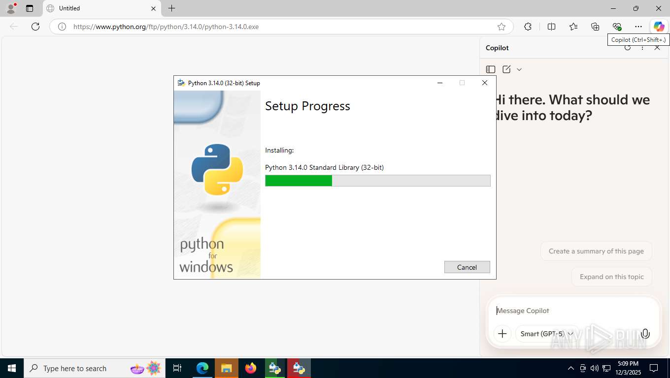The image size is (670, 378).
Task: Show hidden system tray icons
Action: point(571,368)
